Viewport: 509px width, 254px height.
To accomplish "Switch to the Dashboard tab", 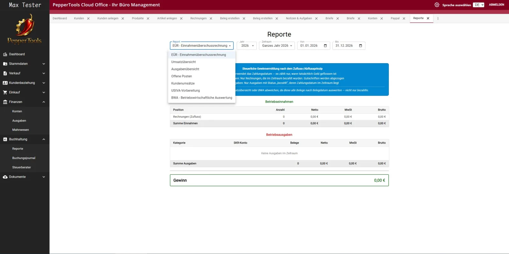I will 60,18.
